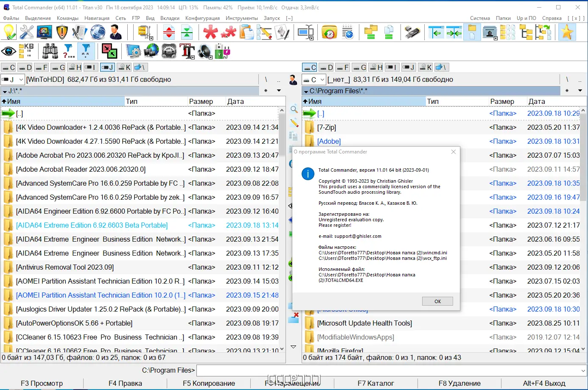The width and height of the screenshot is (588, 390).
Task: Click OK in the About Total Commander dialog
Action: click(437, 301)
